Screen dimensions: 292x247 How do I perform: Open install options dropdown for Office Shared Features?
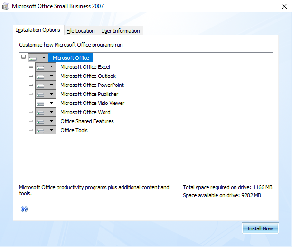(46, 121)
